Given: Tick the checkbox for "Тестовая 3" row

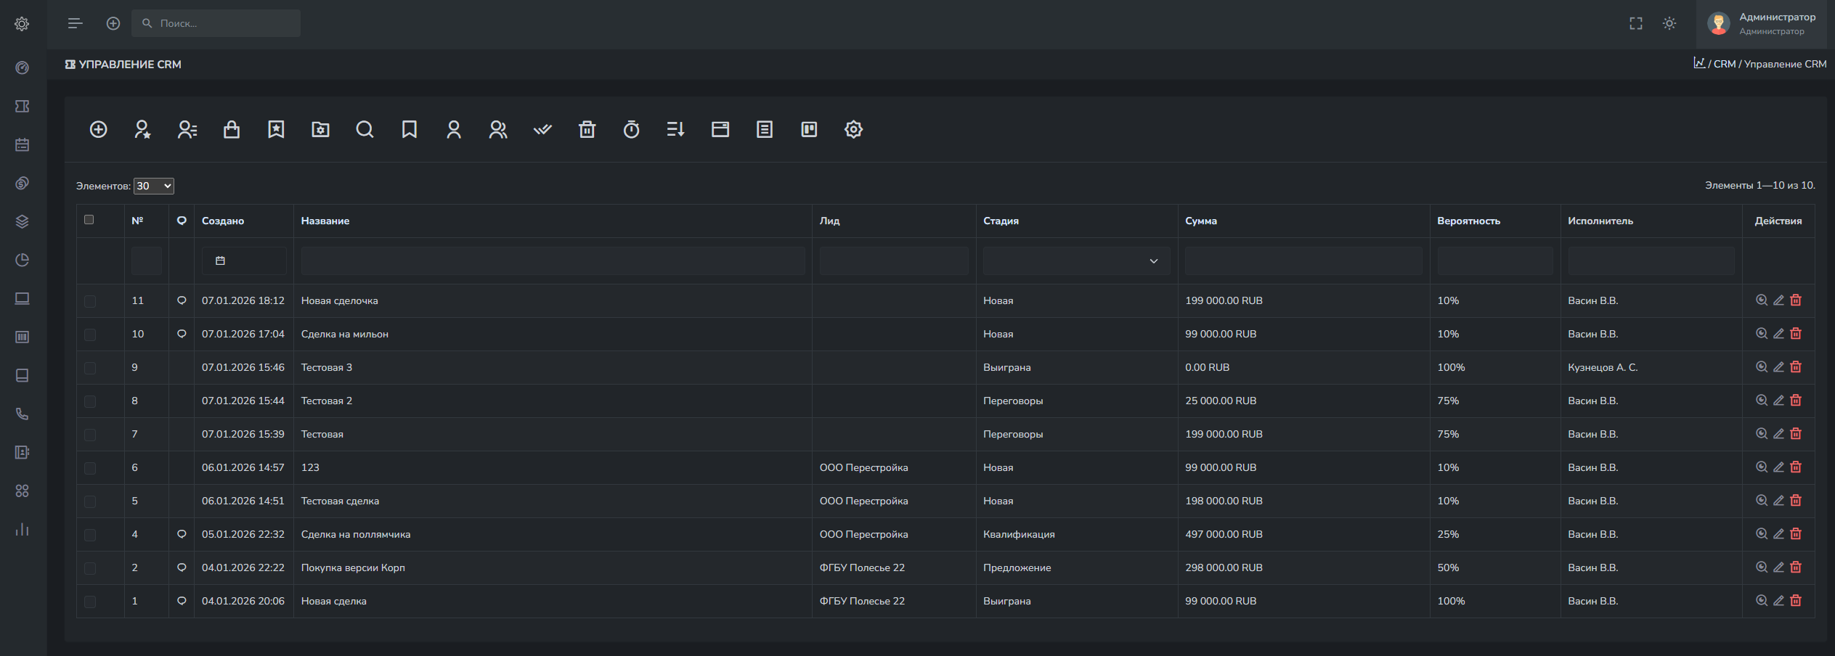Looking at the screenshot, I should click(90, 368).
